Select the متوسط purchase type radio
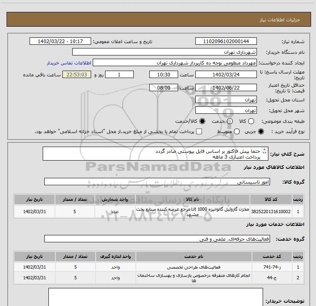Viewport: 316px width, 306px height. pyautogui.click(x=237, y=131)
